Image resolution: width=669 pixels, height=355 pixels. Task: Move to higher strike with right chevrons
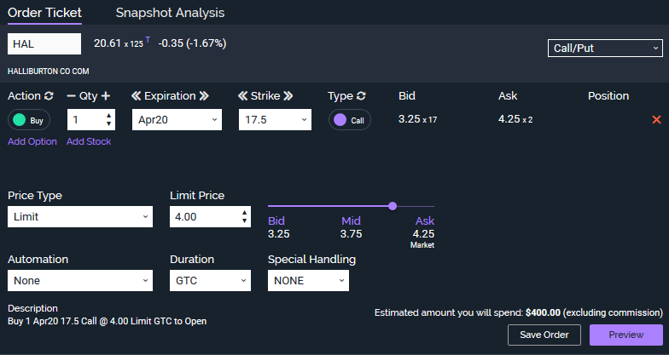point(288,96)
